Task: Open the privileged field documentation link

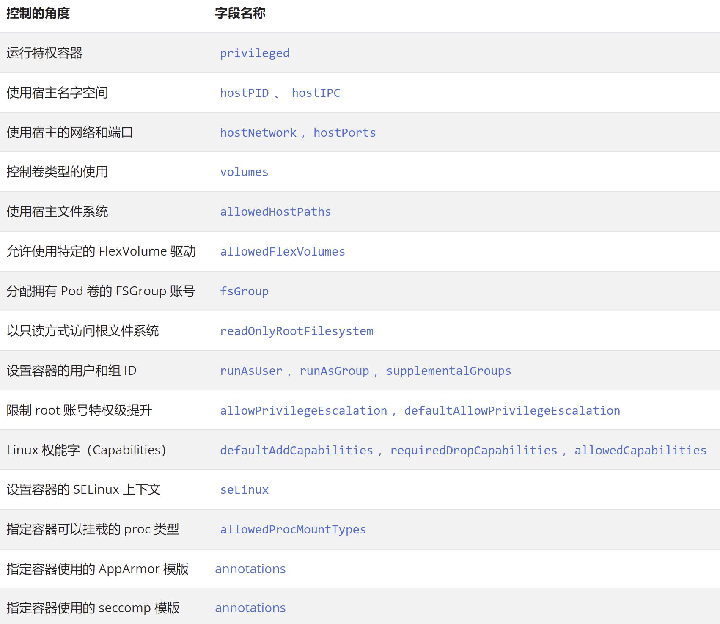Action: tap(254, 53)
